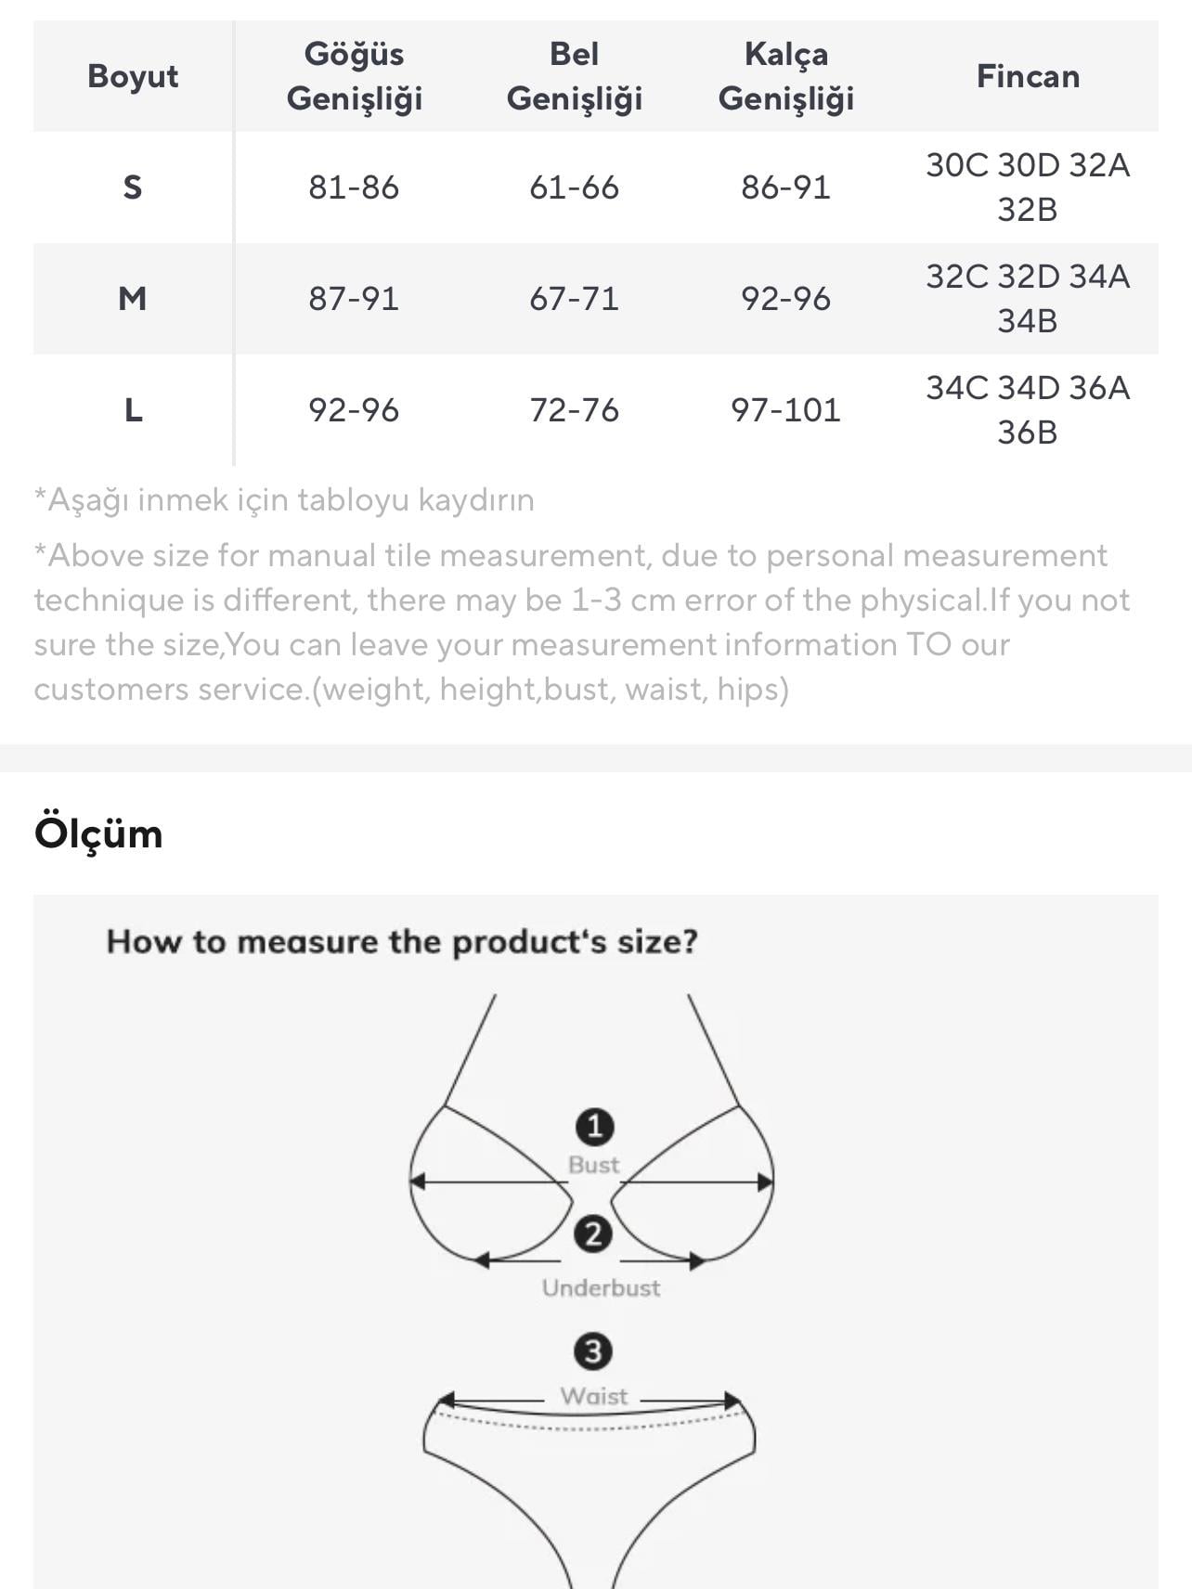The width and height of the screenshot is (1192, 1589).
Task: Click the Kalça Genişliği column header
Action: (785, 76)
